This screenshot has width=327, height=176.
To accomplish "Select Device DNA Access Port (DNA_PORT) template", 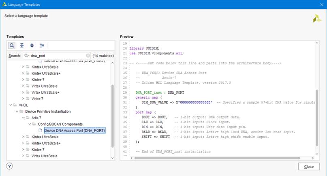I will click(x=75, y=131).
